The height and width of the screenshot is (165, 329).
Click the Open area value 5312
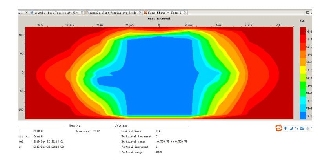[x=96, y=131]
